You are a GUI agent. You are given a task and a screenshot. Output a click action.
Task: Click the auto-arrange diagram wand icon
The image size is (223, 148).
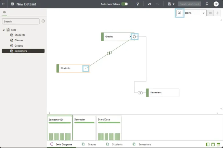click(x=180, y=13)
